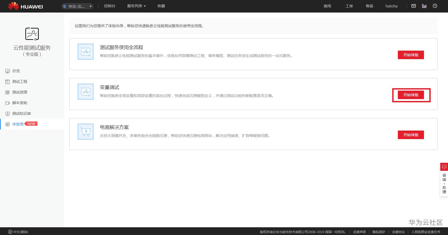Click the Huawei logo in header

point(25,6)
